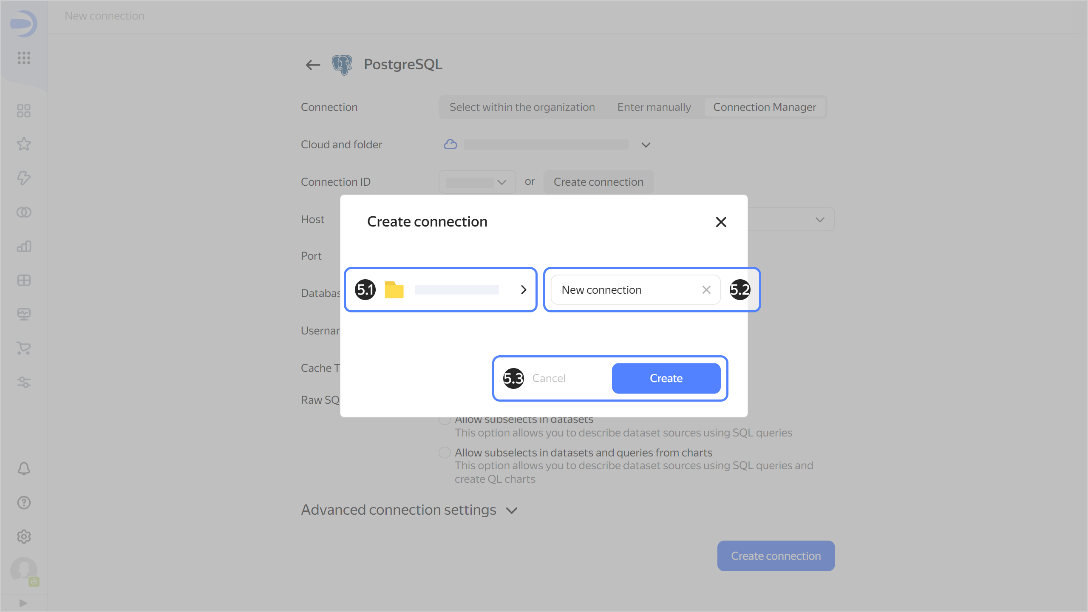Switch to Select within the organization tab
1088x612 pixels.
tap(522, 108)
